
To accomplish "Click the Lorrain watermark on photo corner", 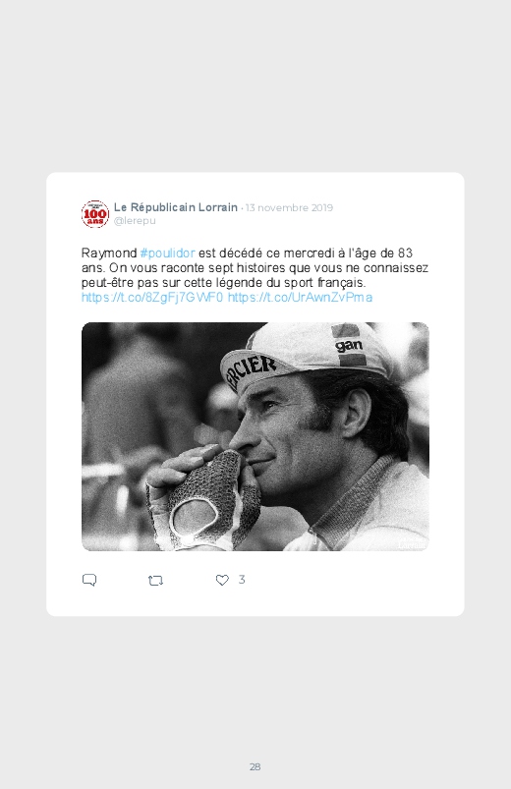I will (412, 544).
